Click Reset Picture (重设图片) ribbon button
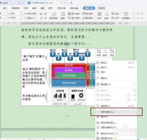This screenshot has width=147, height=140. [88, 18]
